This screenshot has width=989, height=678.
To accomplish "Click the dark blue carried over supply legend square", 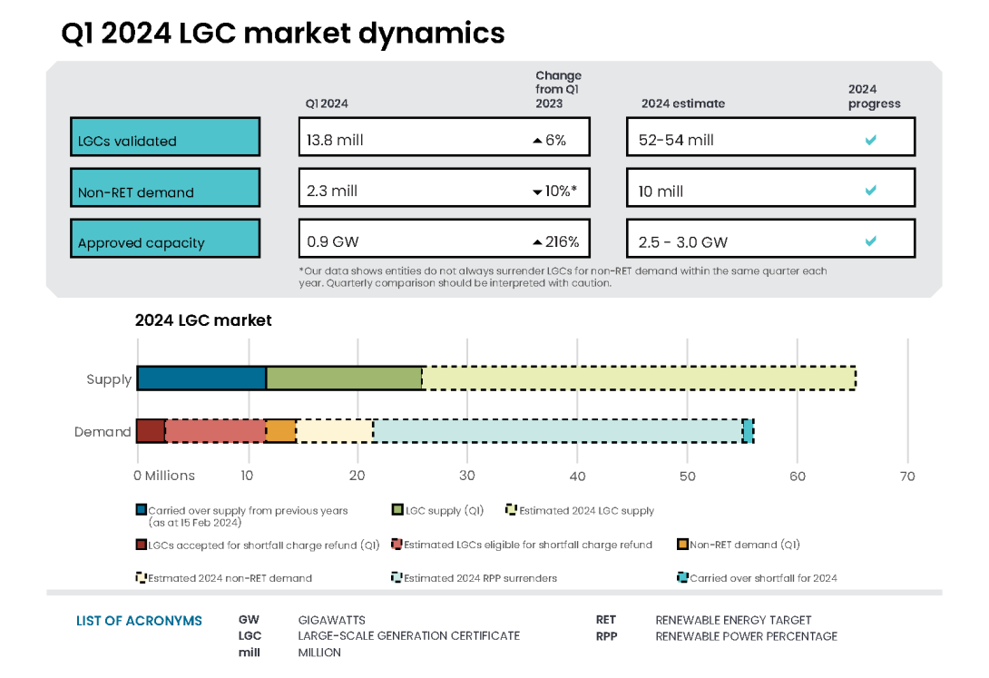I will [141, 509].
